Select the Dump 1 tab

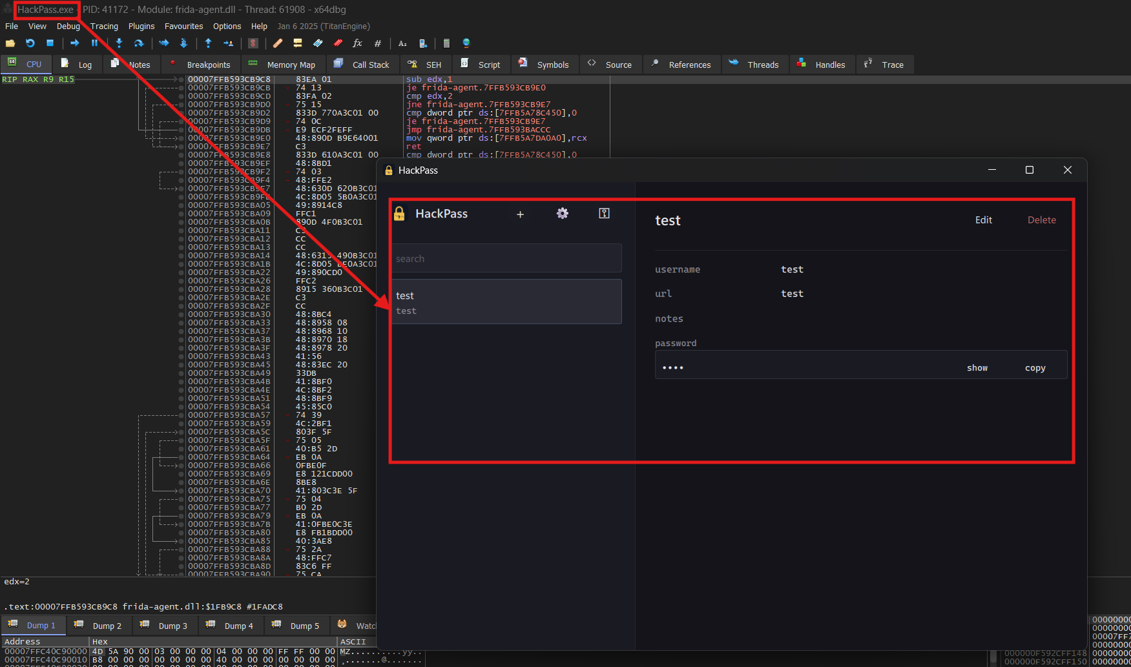(x=32, y=625)
